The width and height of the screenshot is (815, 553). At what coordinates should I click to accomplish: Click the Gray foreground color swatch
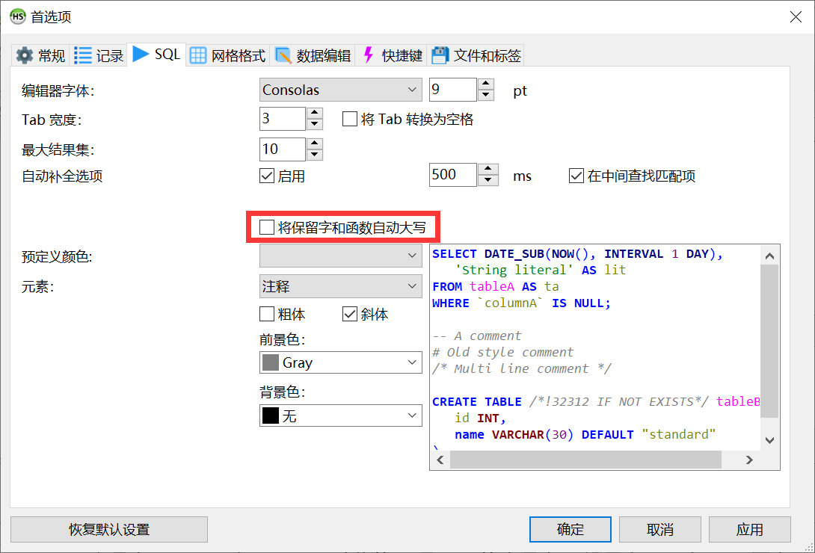pos(270,363)
